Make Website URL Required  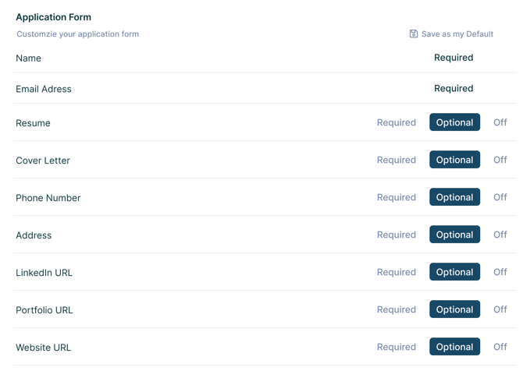tap(397, 347)
